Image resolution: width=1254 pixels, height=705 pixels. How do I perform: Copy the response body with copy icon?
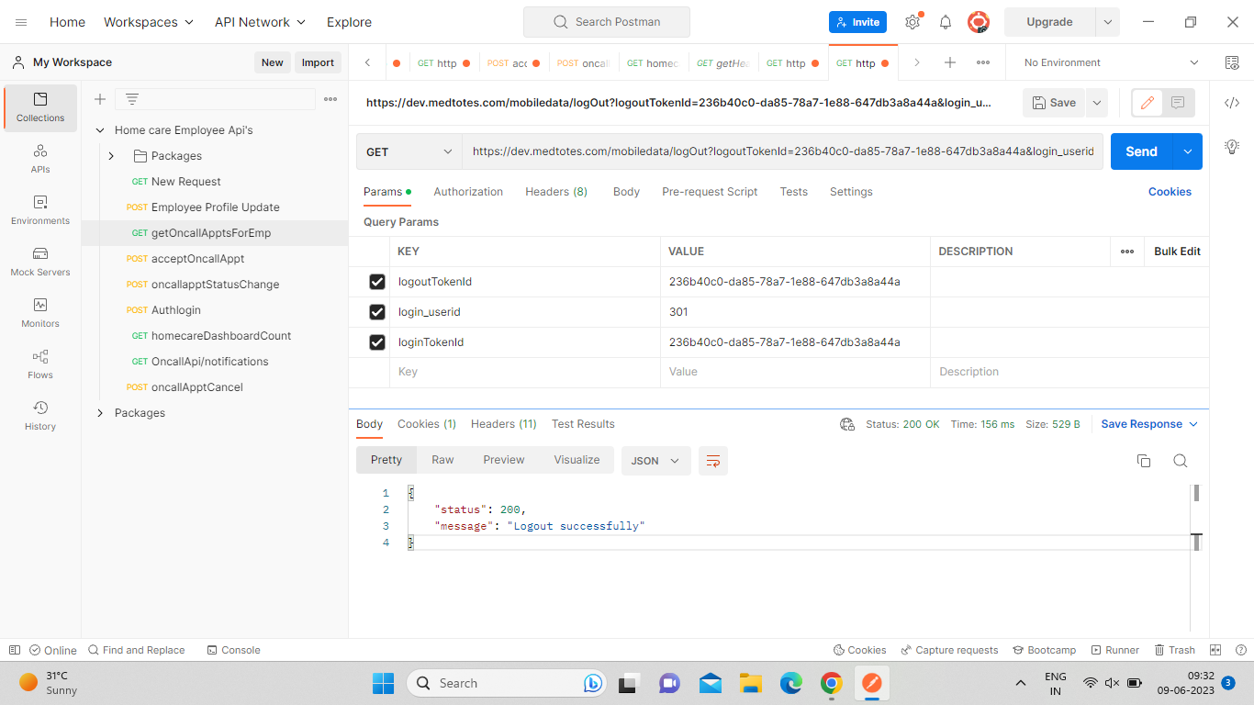1144,461
